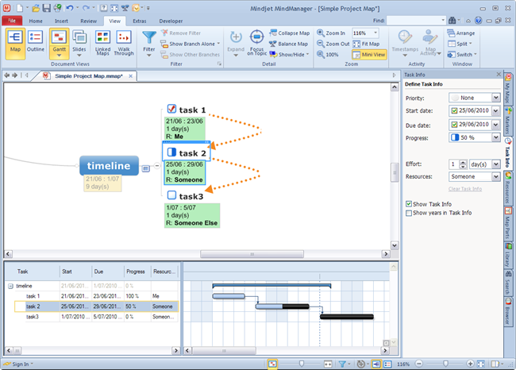Click Split window button

459,44
